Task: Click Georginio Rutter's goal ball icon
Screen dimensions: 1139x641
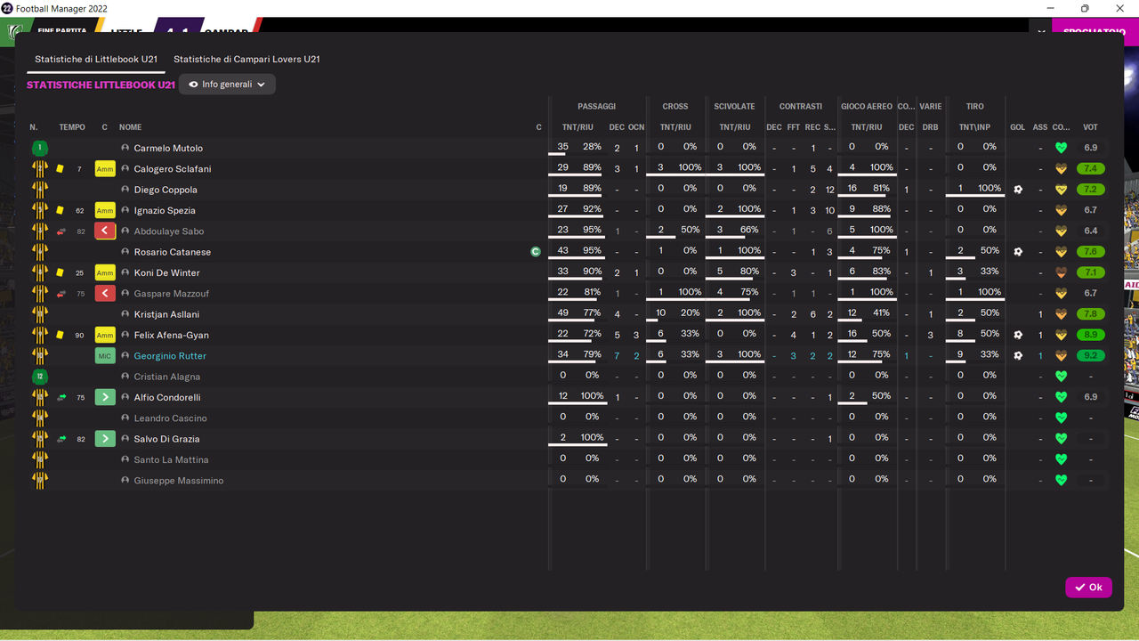Action: (1018, 356)
